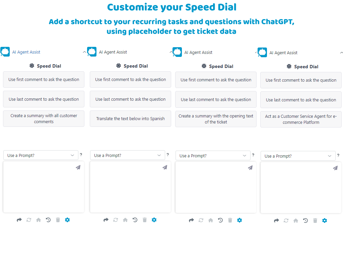The height and width of the screenshot is (257, 343).
Task: Open the 'Use a Prompt?' dropdown in leftmost panel
Action: coord(41,155)
